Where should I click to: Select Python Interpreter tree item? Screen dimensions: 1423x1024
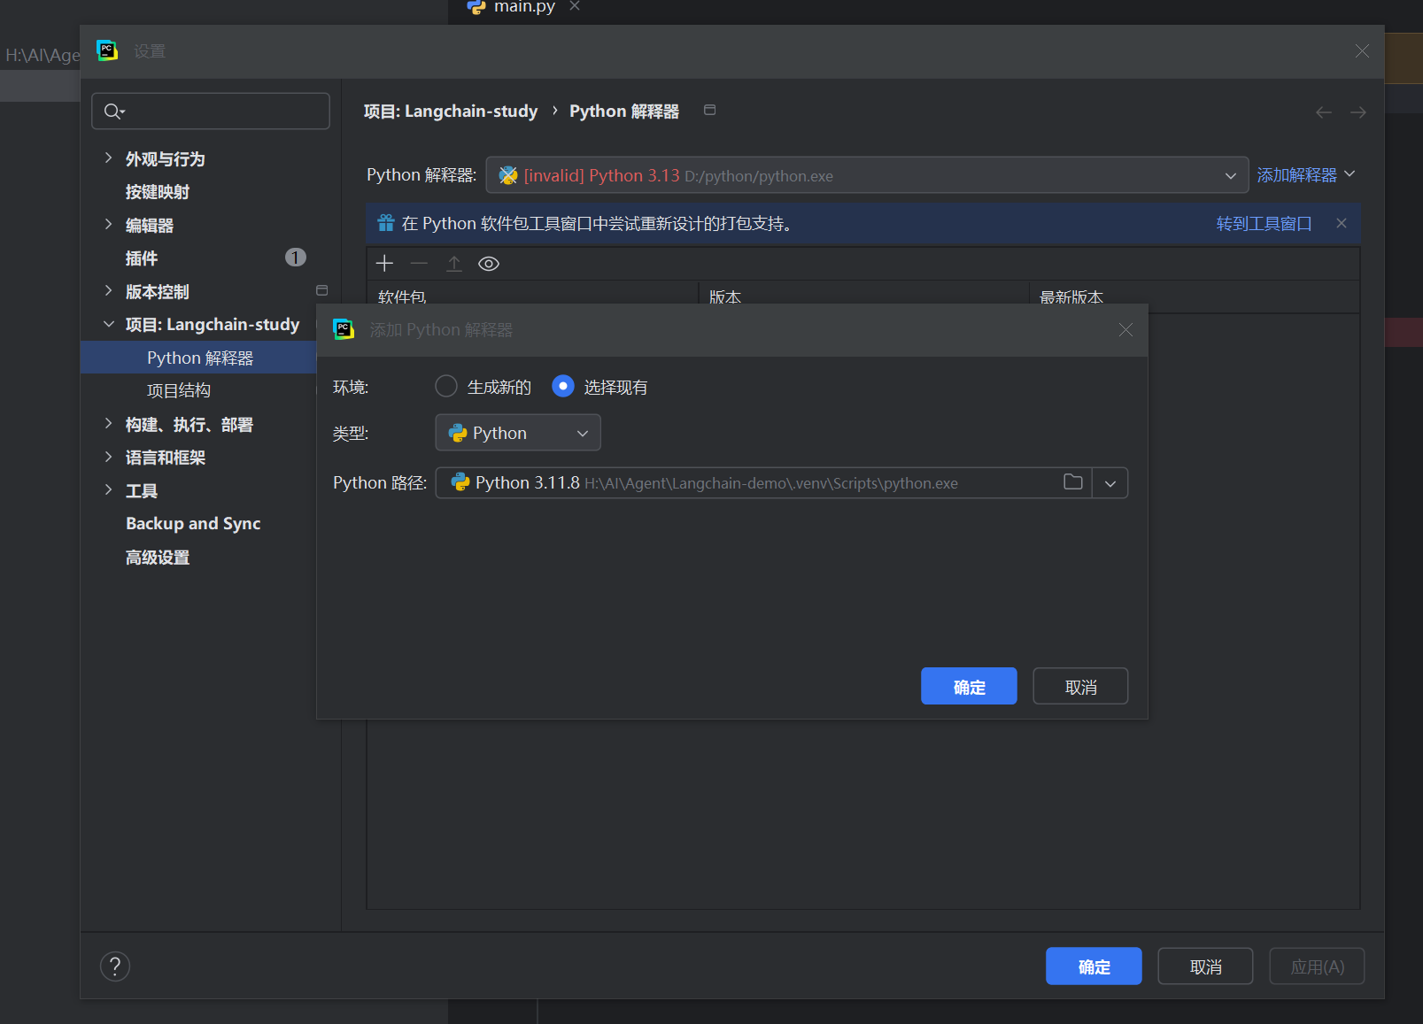199,358
